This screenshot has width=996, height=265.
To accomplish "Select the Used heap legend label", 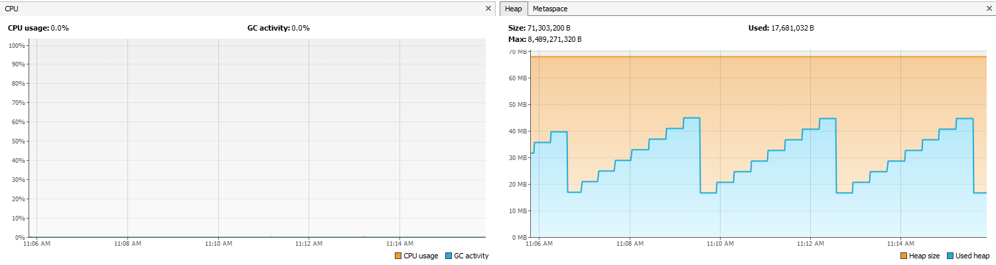I will coord(972,256).
